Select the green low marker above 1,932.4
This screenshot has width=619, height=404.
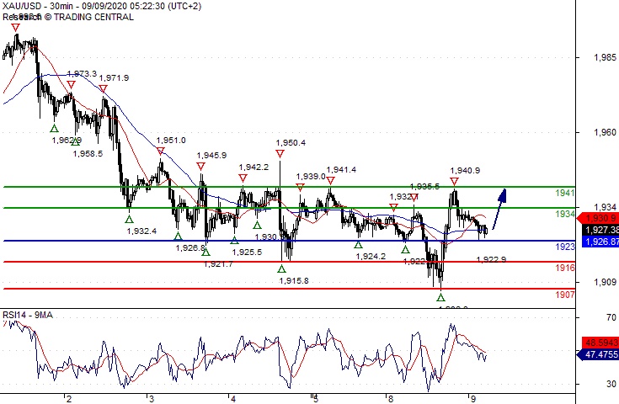tap(129, 220)
